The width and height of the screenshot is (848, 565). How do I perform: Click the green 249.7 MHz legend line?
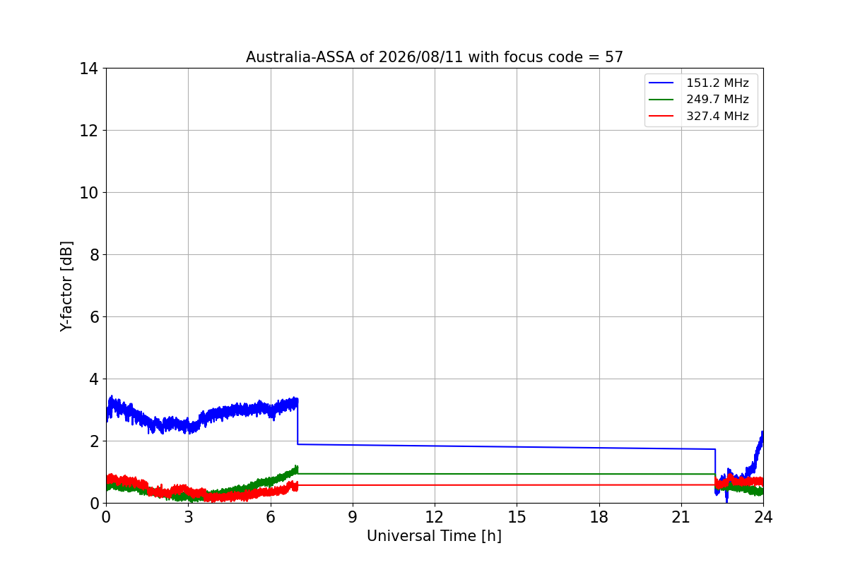pos(661,100)
